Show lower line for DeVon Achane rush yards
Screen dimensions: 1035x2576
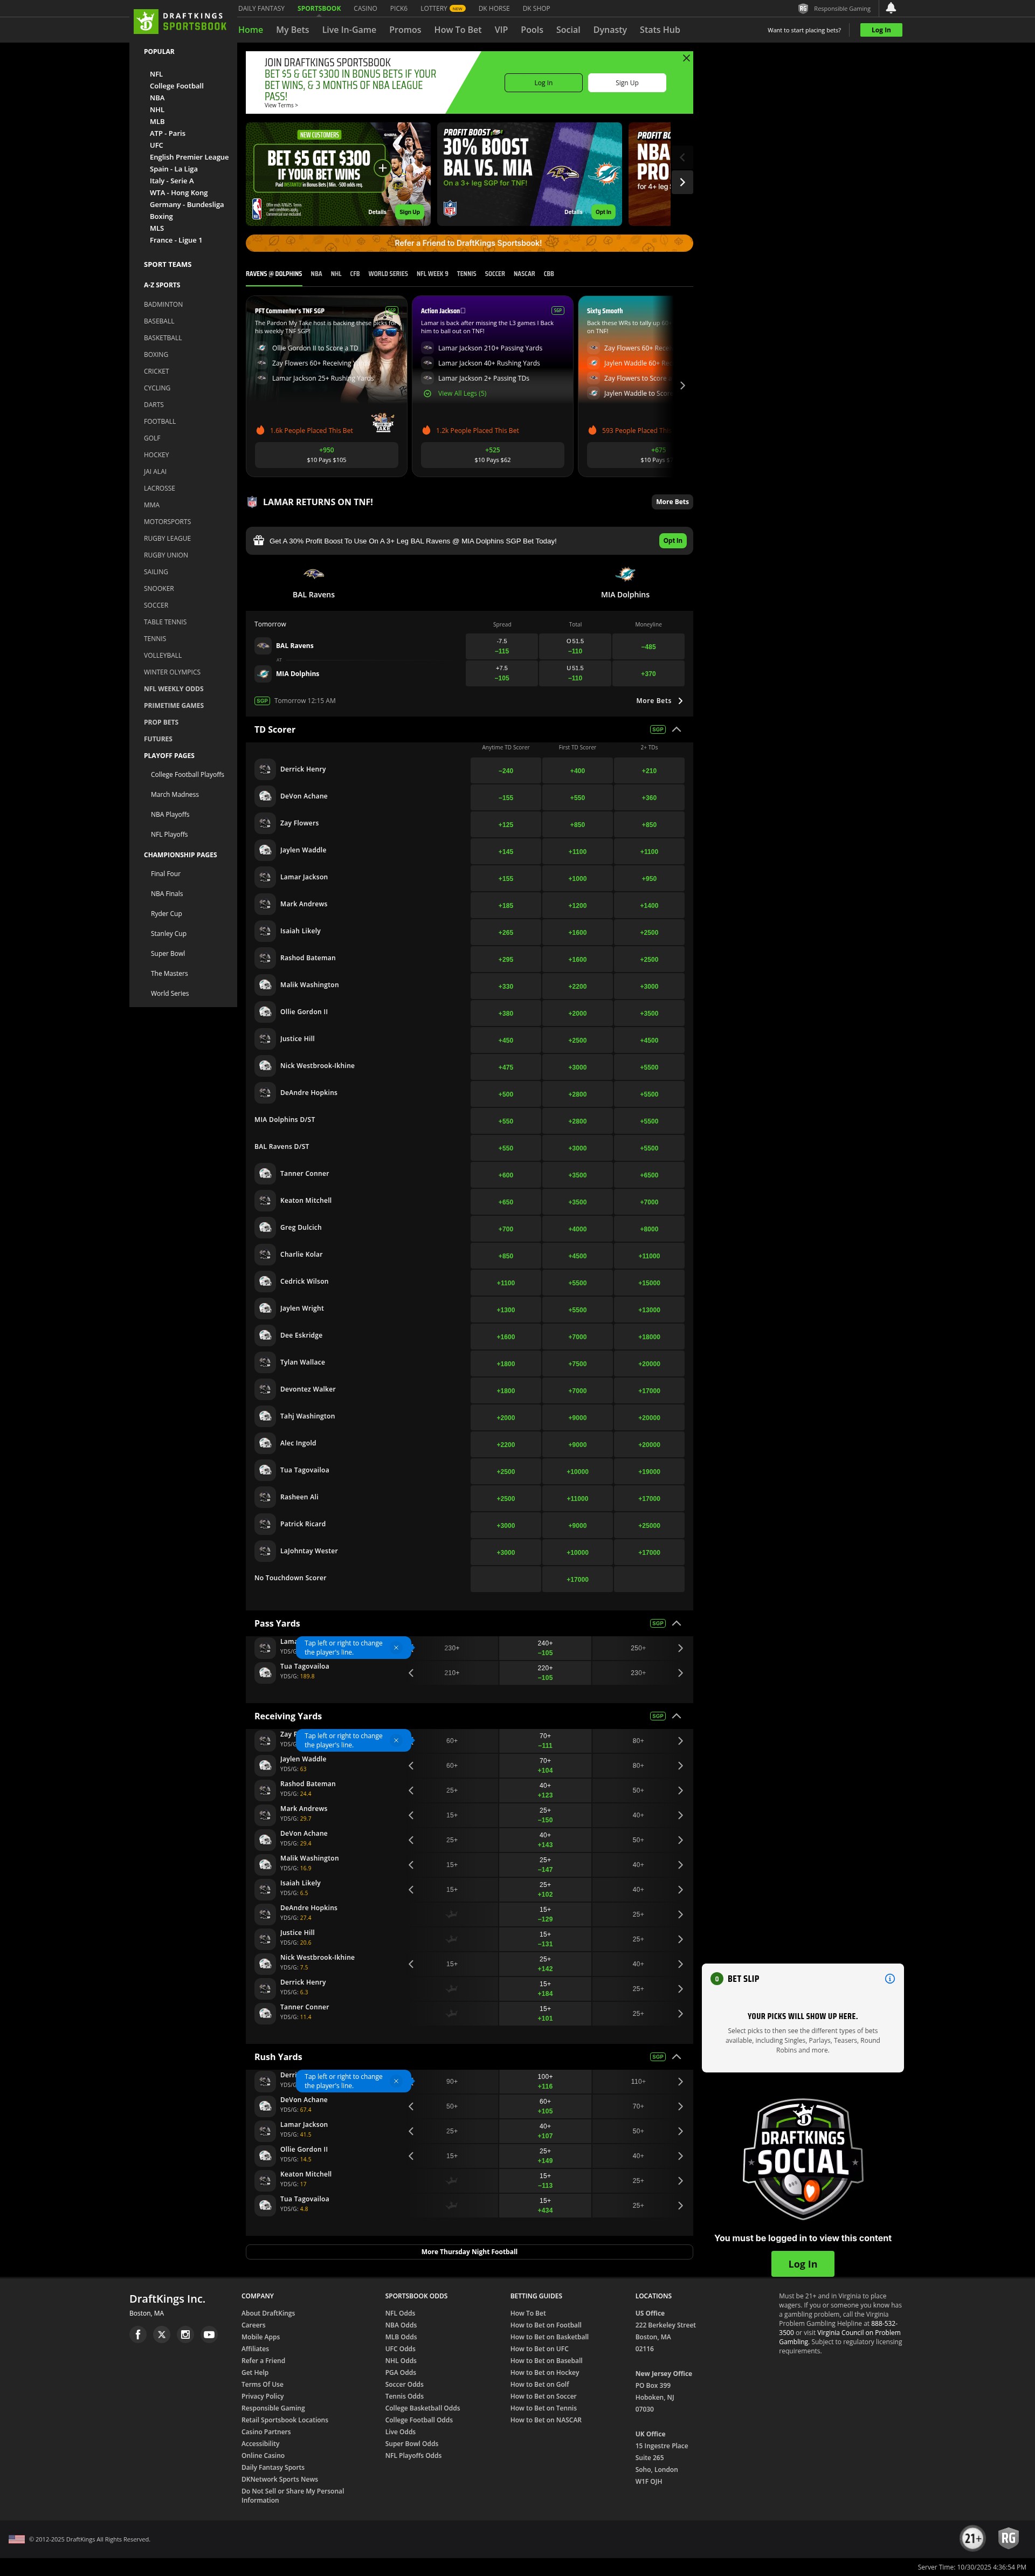tap(411, 2106)
